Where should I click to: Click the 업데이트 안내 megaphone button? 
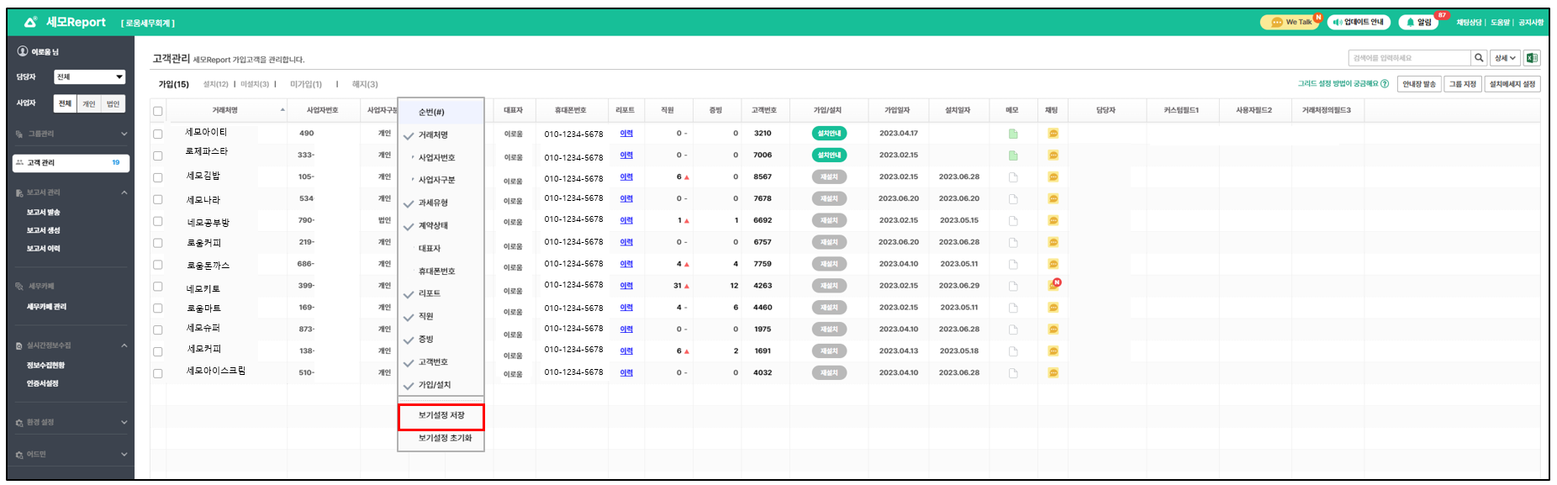click(1359, 23)
